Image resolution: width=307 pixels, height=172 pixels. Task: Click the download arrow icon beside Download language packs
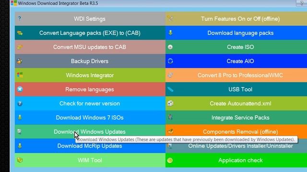coord(171,32)
